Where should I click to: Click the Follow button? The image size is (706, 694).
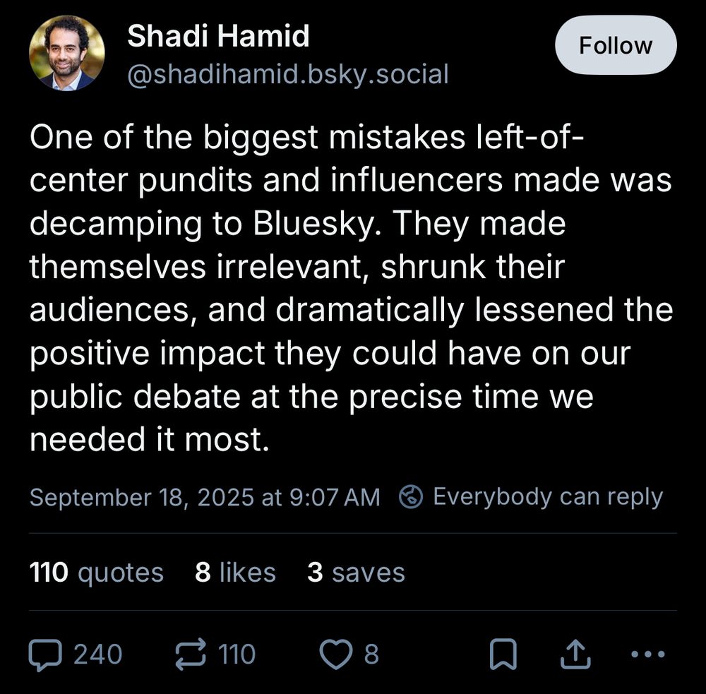click(x=615, y=45)
